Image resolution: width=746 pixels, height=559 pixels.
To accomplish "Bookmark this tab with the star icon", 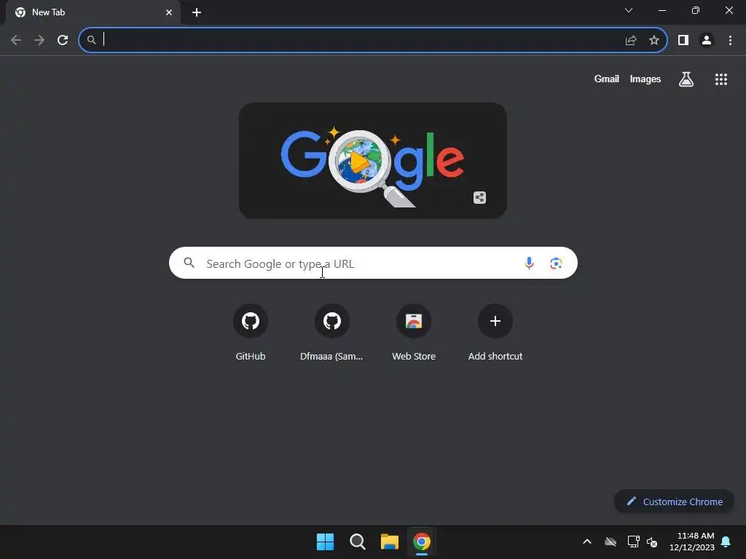I will point(654,41).
